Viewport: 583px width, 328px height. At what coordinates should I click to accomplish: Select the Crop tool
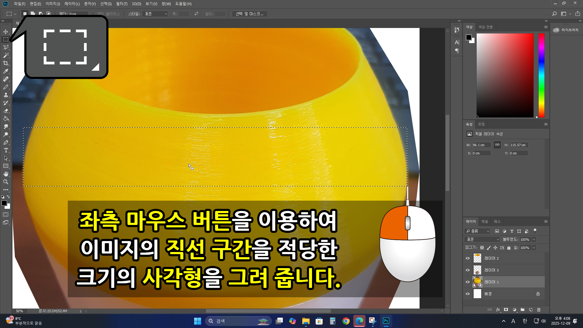pos(6,63)
